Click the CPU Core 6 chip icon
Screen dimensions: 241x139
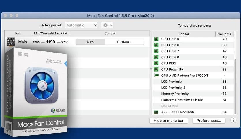tap(156, 45)
